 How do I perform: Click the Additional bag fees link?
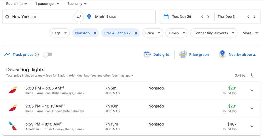(x=83, y=76)
